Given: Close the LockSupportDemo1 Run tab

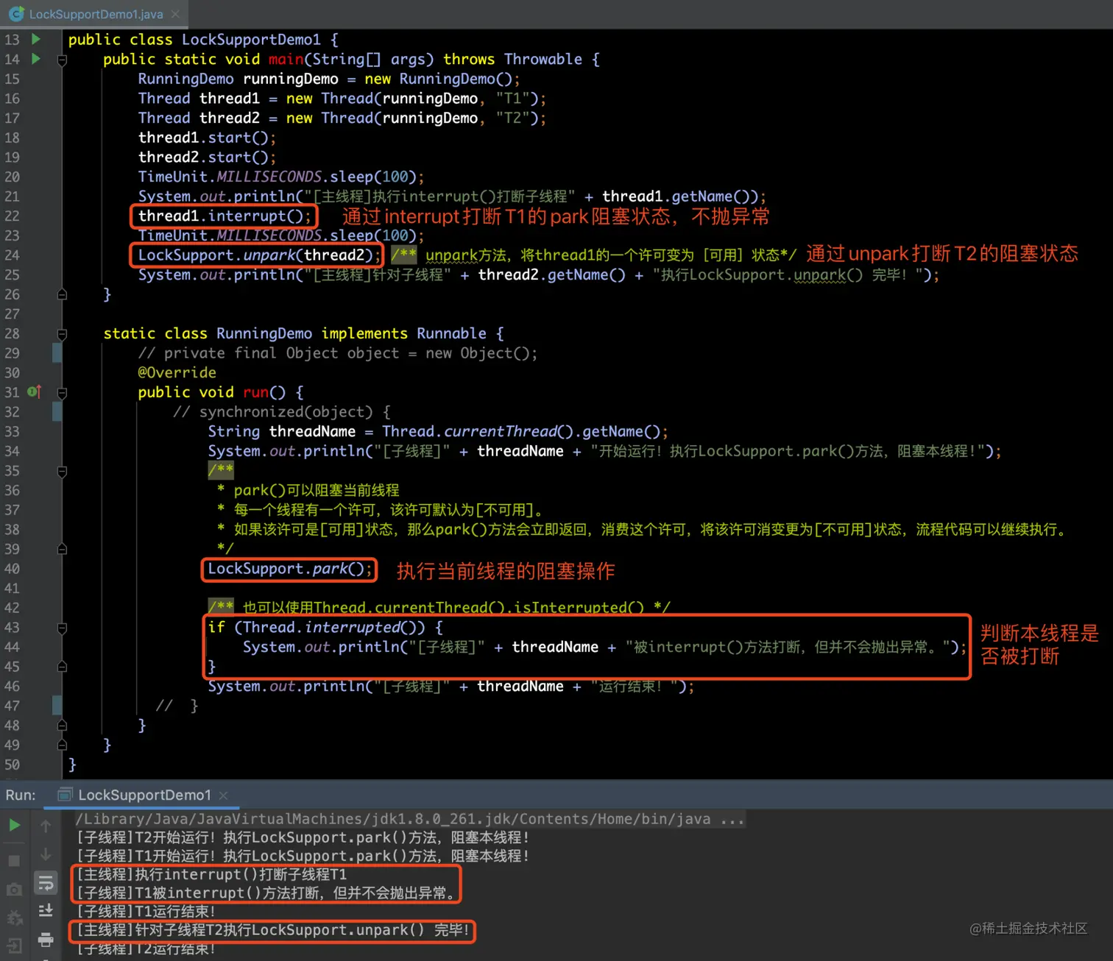Looking at the screenshot, I should pyautogui.click(x=223, y=795).
